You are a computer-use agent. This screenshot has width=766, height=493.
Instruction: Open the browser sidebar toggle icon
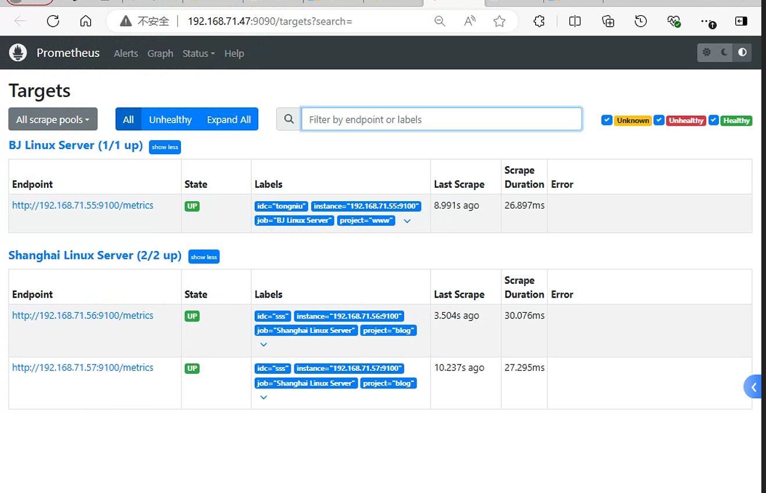tap(741, 22)
